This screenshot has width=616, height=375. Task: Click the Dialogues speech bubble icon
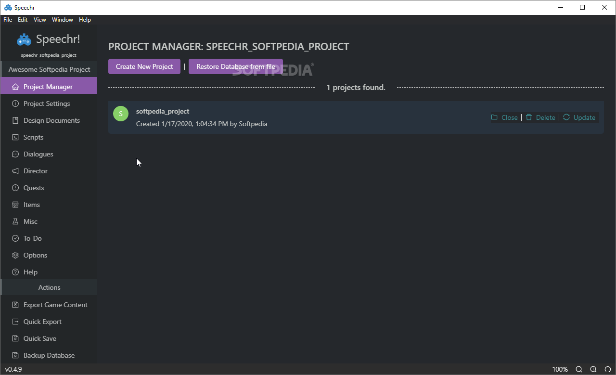[15, 154]
